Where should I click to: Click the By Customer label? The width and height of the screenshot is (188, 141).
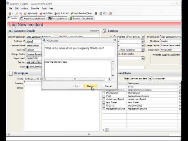159,79
